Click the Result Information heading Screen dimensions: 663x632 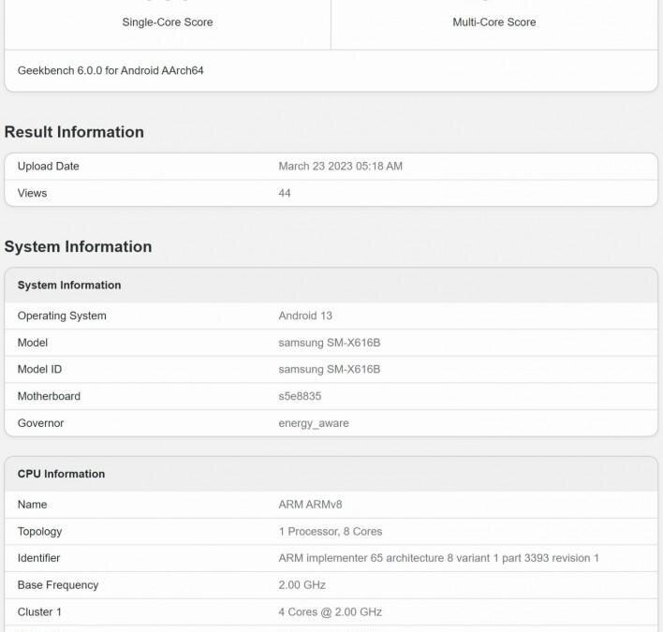pos(74,132)
